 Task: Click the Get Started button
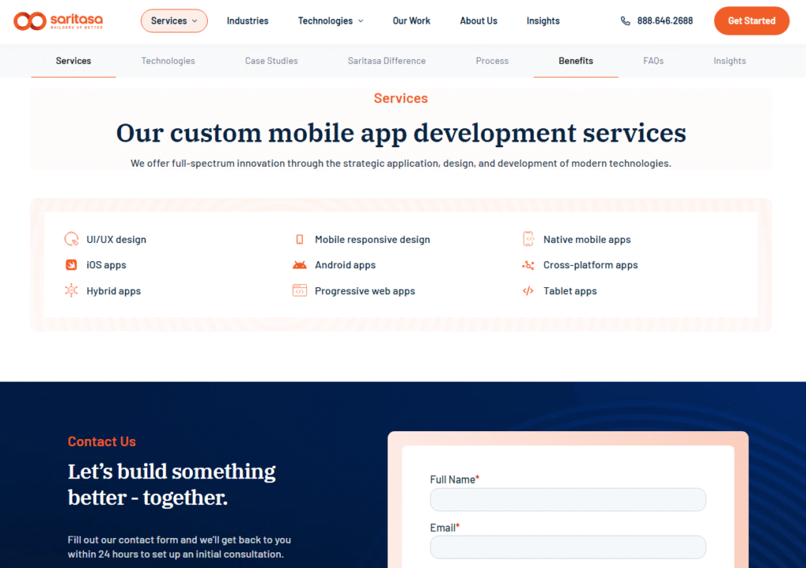(752, 21)
